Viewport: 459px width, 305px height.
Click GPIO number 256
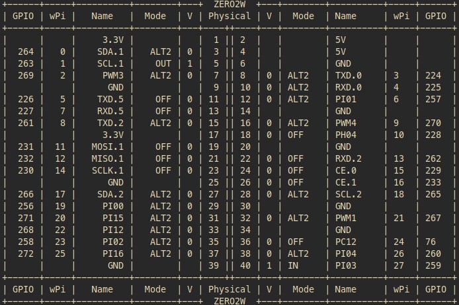tap(26, 206)
